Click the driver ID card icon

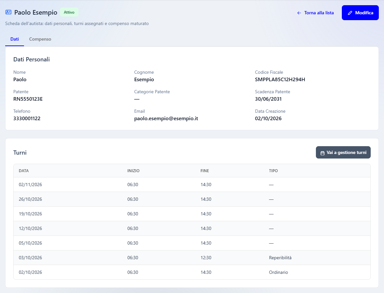pos(8,12)
